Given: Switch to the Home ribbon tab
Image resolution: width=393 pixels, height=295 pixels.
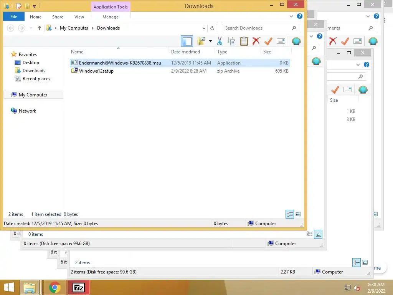Looking at the screenshot, I should click(36, 17).
